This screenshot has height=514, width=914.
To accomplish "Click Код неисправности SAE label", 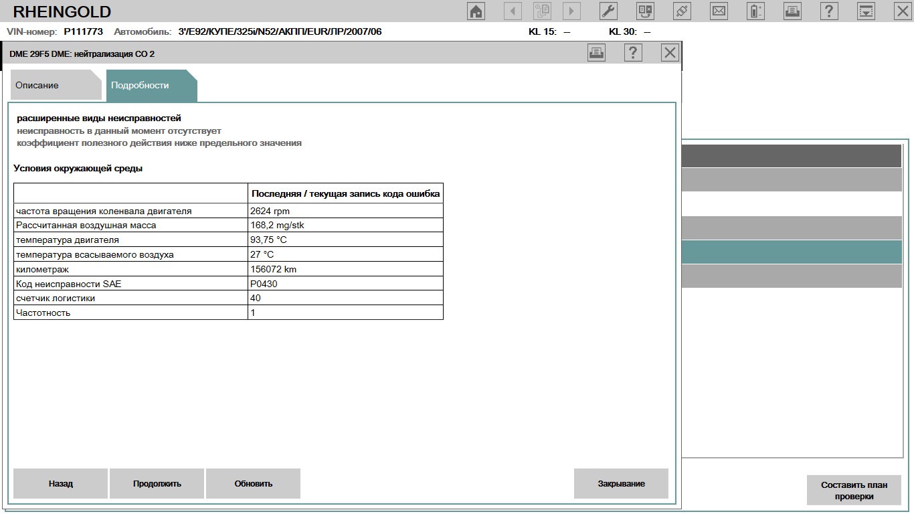I will coord(68,284).
